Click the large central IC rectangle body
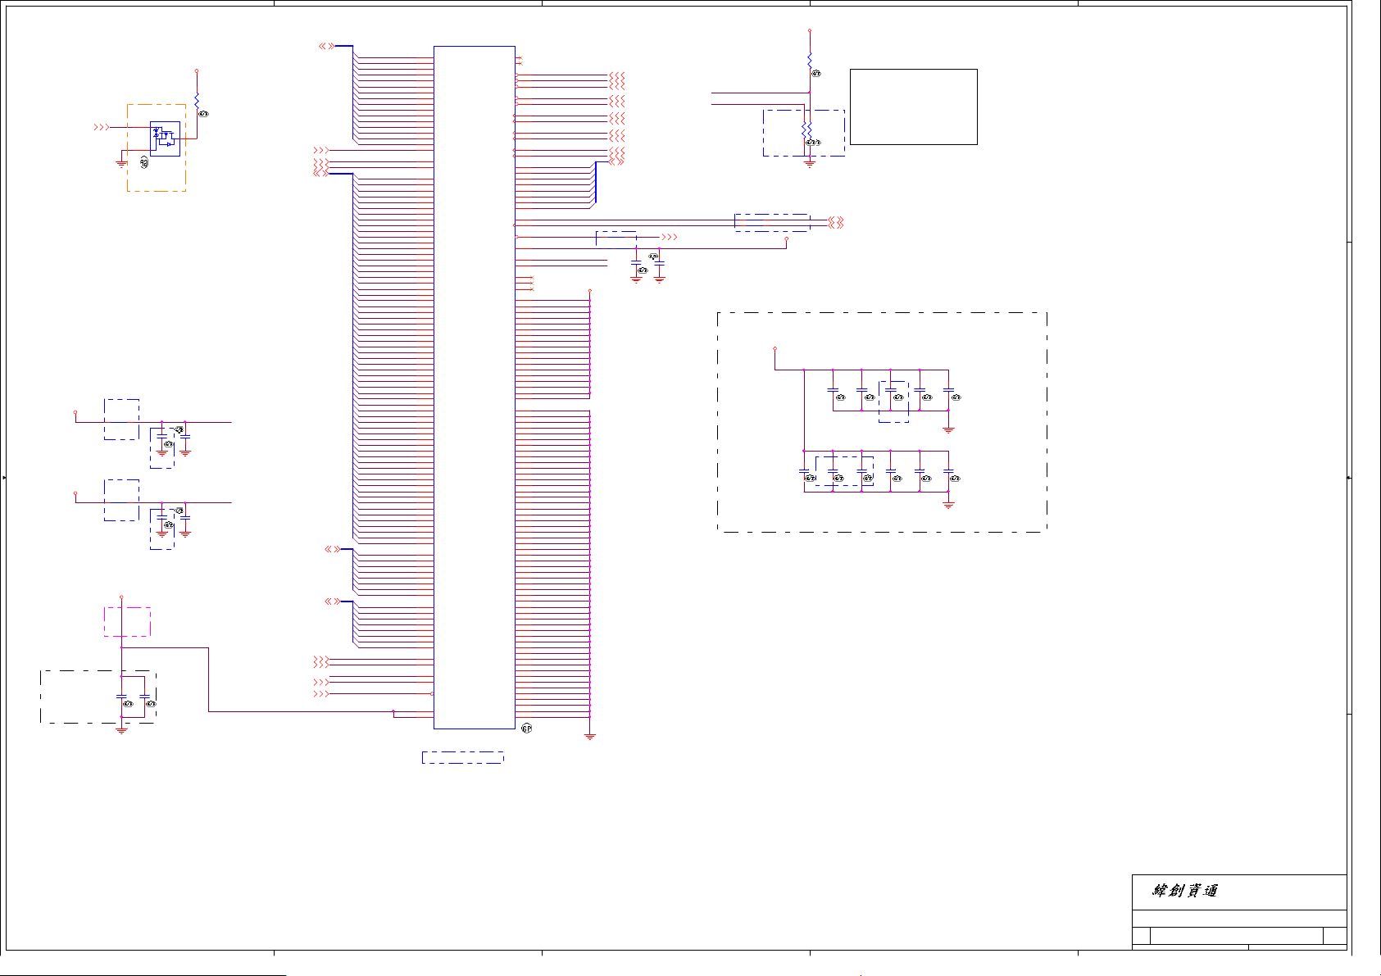Viewport: 1381px width, 976px height. [x=475, y=387]
